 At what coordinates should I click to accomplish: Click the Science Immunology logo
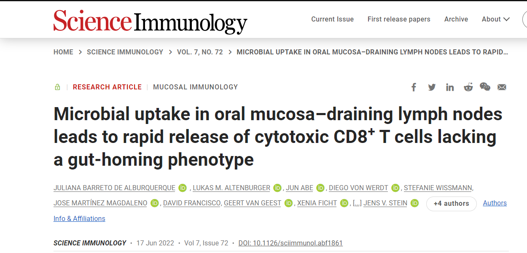150,21
